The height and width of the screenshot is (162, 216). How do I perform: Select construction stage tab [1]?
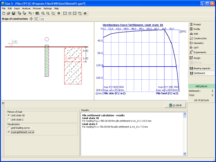(x=42, y=19)
